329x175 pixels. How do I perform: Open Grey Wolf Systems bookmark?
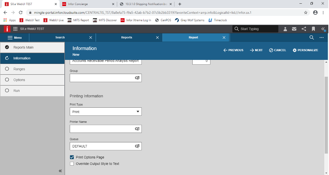190,20
